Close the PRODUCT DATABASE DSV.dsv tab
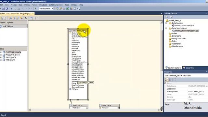 33,14
